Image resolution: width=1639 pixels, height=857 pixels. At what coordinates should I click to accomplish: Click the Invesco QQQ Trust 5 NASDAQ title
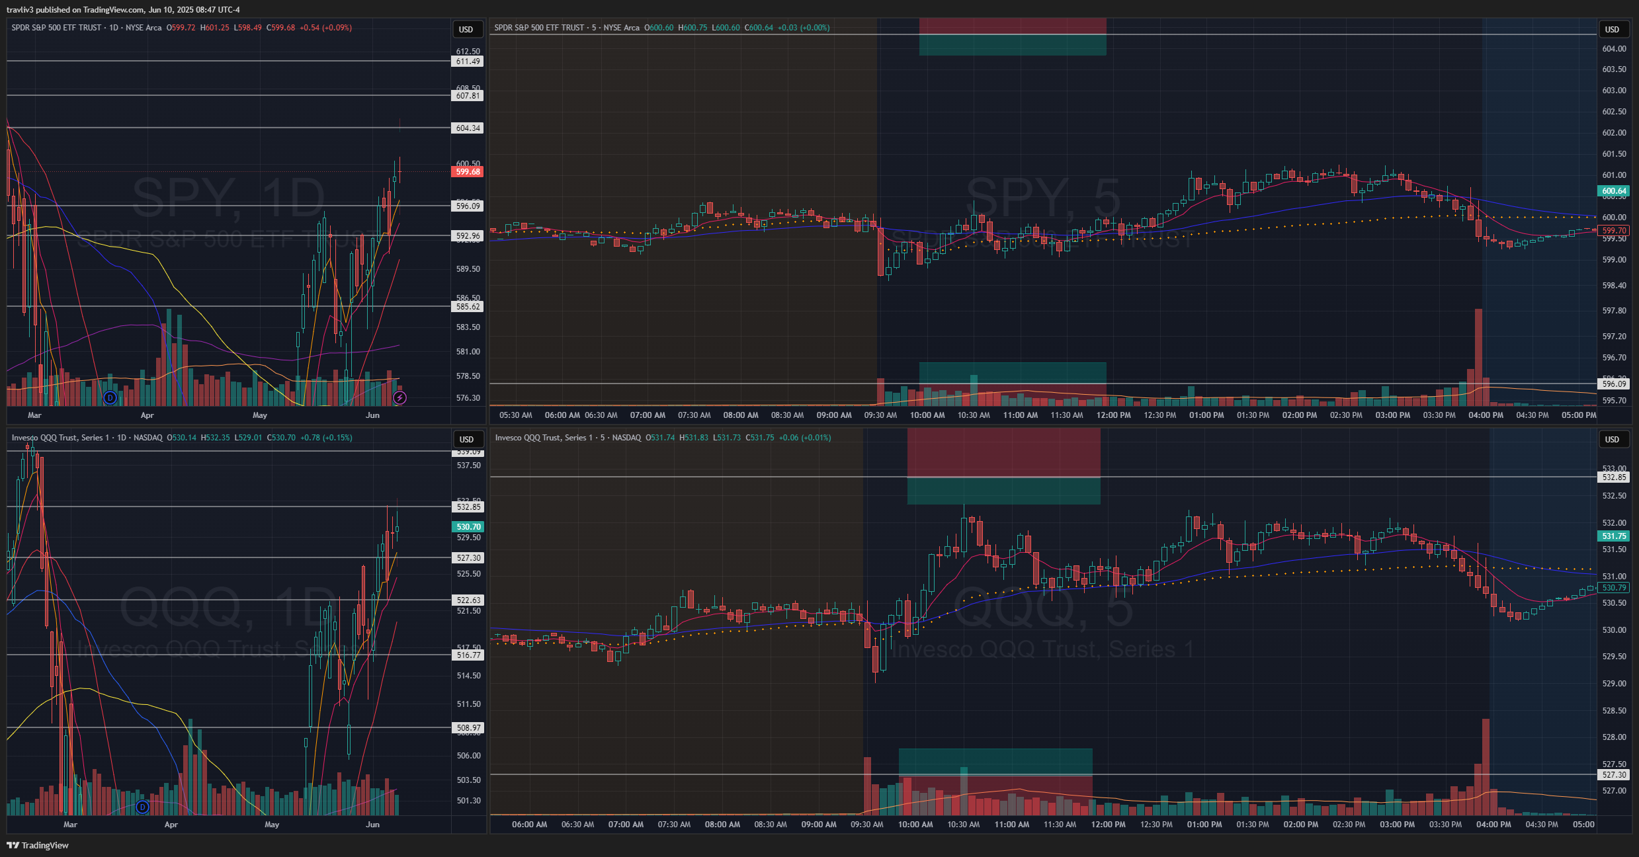568,438
